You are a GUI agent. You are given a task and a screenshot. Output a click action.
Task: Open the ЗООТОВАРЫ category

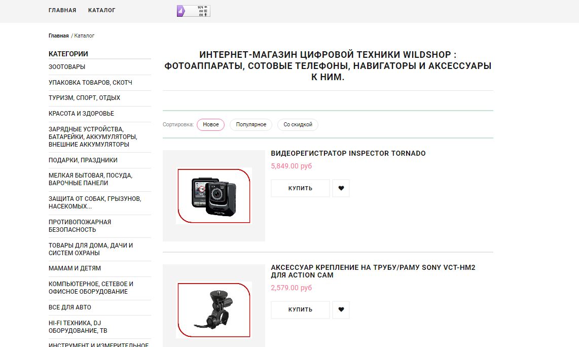(x=67, y=67)
